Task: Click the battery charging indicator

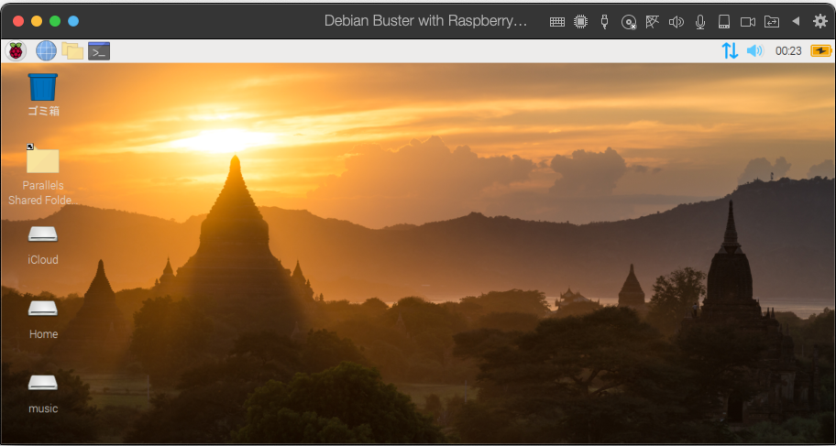Action: [821, 51]
